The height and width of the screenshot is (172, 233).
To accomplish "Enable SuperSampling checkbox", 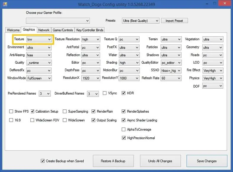I will click(65, 111).
